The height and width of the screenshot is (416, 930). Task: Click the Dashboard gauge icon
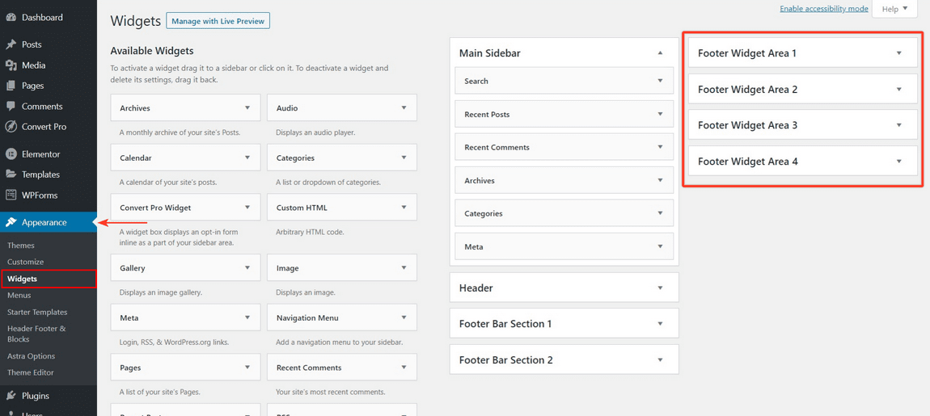[x=11, y=18]
